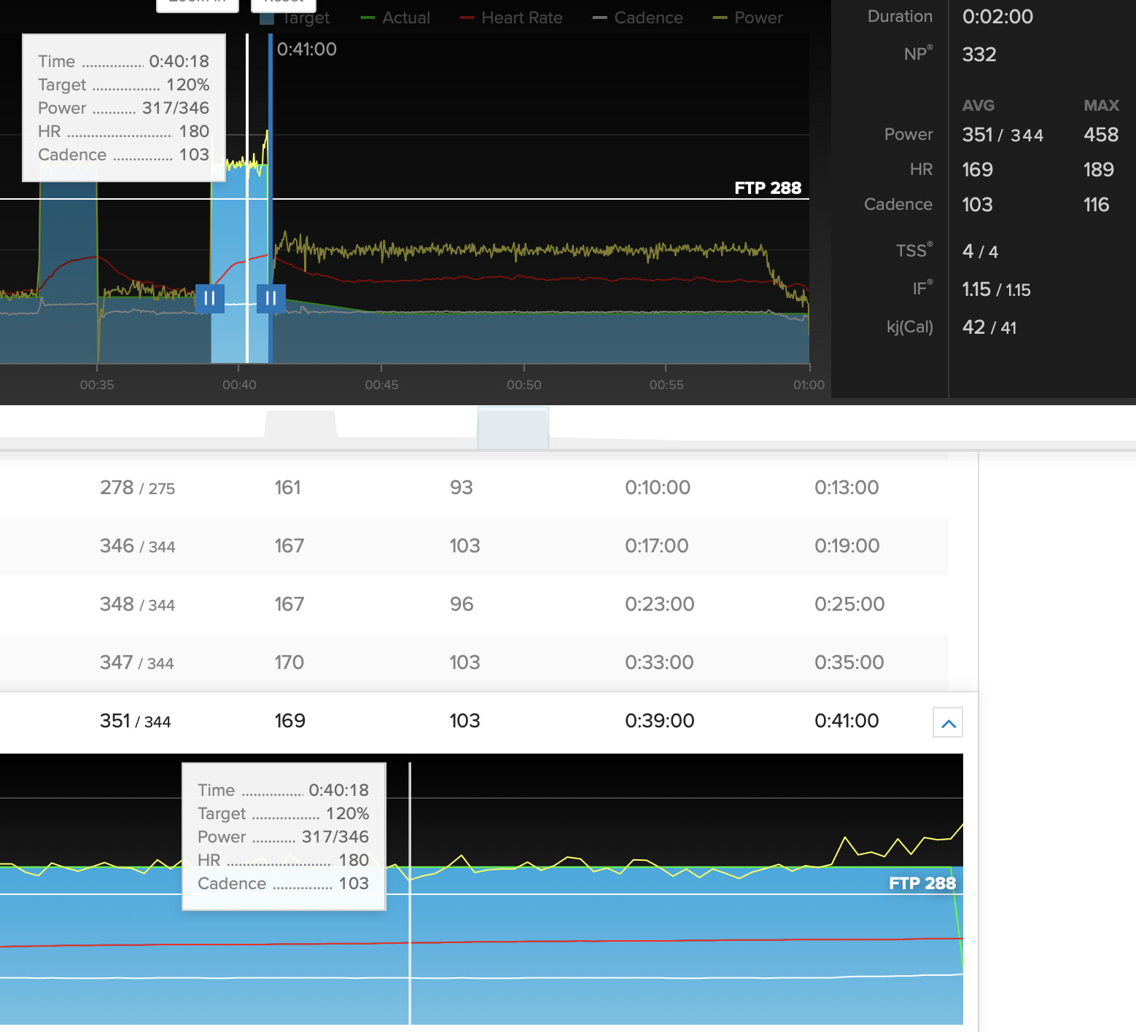This screenshot has height=1032, width=1136.
Task: Click cadence value 93 in the table
Action: (462, 488)
